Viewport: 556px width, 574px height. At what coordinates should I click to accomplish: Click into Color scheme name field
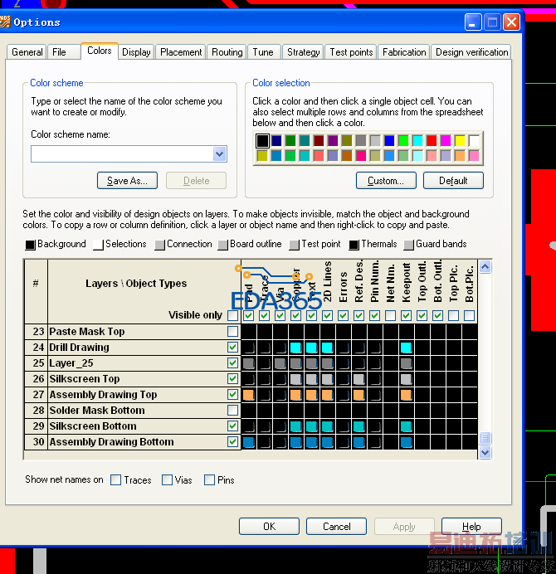[122, 153]
